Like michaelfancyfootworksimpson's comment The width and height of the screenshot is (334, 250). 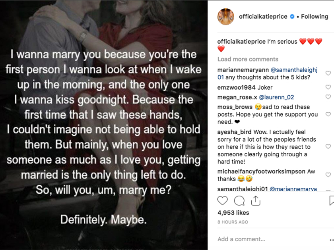[328, 175]
